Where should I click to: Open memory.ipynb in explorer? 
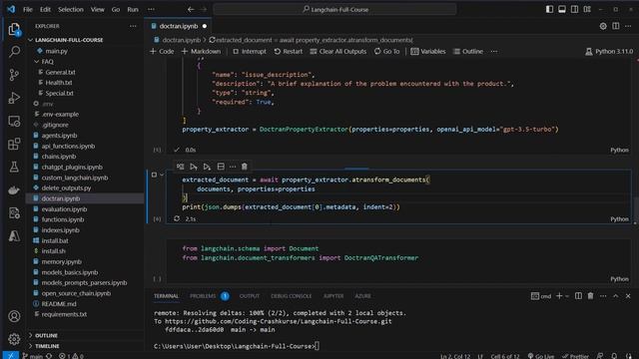tap(61, 261)
